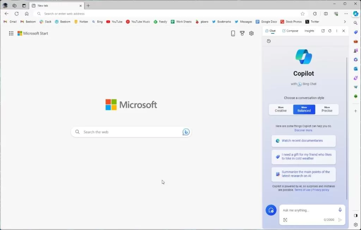Refresh the Copilot pane
This screenshot has height=230, width=361.
tap(330, 31)
